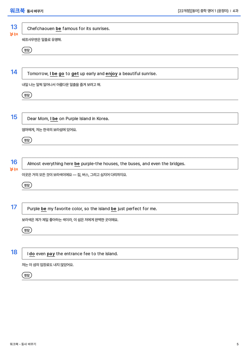This screenshot has width=248, height=351.
Task: Click the 정답 badge under question 13
Action: pyautogui.click(x=27, y=50)
